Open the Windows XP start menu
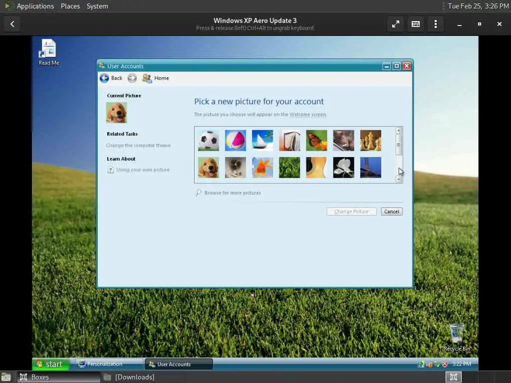Screen dimensions: 511x383 50,364
